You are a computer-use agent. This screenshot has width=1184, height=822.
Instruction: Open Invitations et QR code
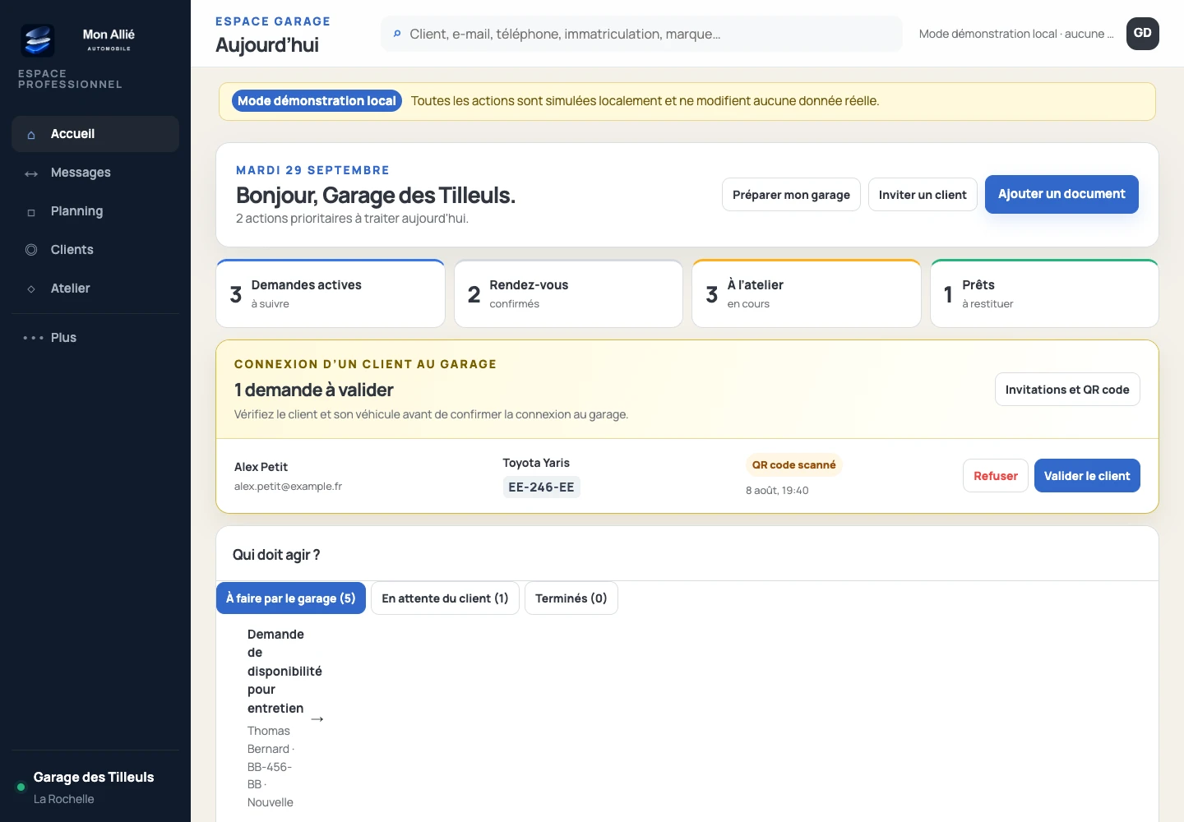click(1067, 390)
